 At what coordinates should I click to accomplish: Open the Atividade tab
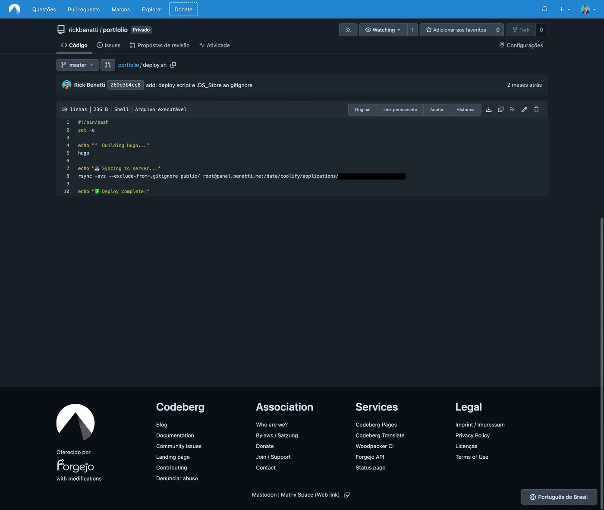point(214,45)
